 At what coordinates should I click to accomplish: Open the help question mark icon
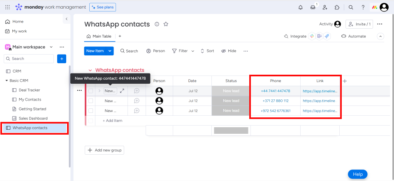tap(363, 7)
